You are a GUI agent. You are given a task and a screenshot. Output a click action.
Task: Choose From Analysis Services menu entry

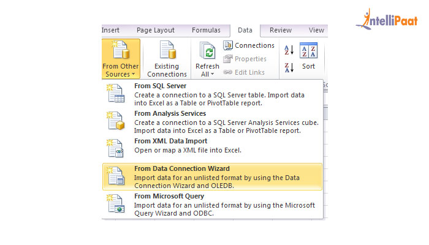pos(212,122)
